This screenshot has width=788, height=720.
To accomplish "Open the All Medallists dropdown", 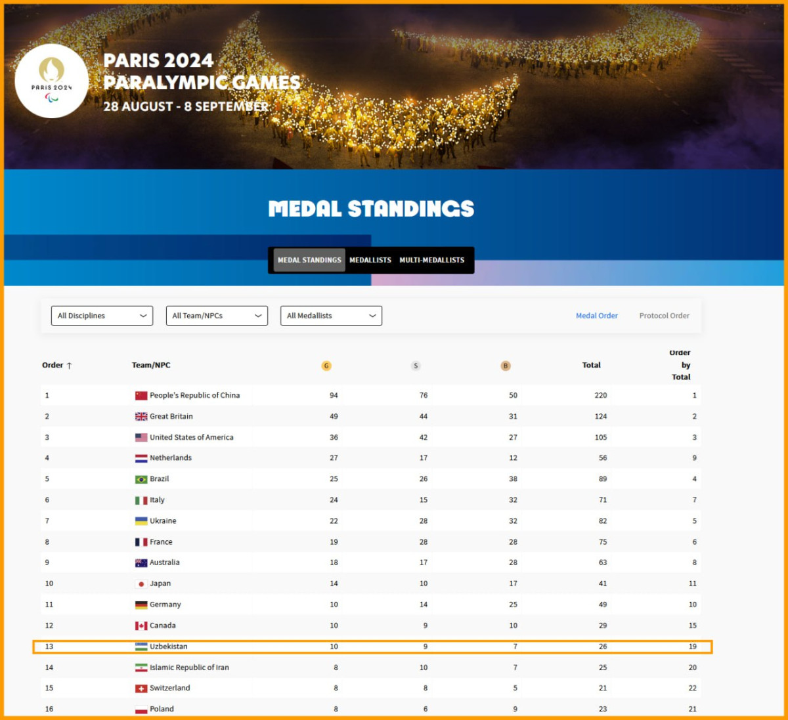I will [331, 316].
